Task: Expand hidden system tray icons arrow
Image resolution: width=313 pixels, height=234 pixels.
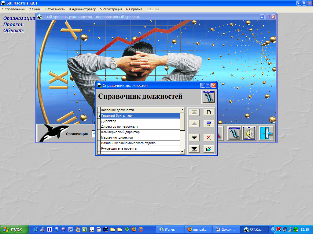Action: coord(273,230)
